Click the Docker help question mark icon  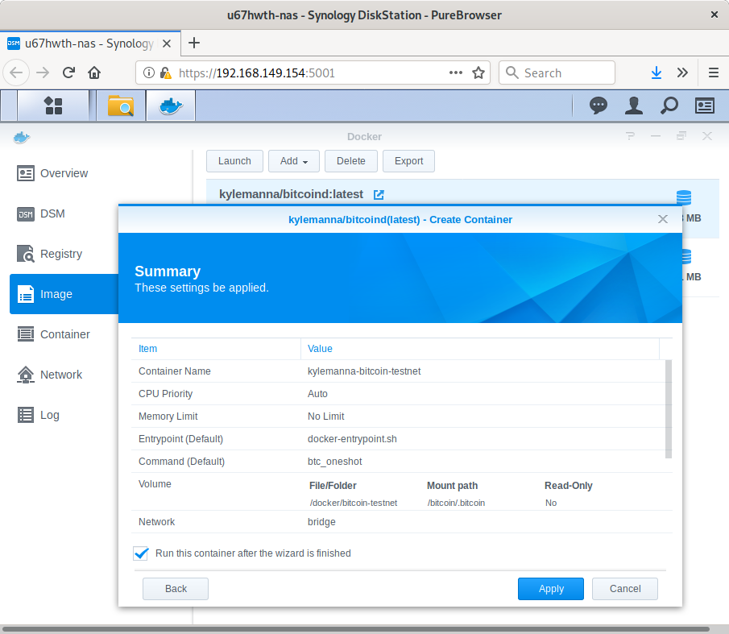[x=630, y=136]
